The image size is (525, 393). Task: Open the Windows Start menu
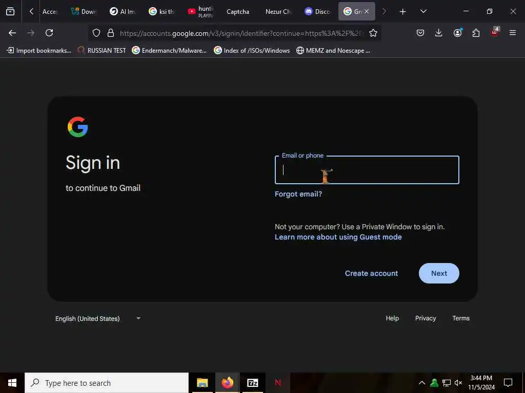(12, 383)
